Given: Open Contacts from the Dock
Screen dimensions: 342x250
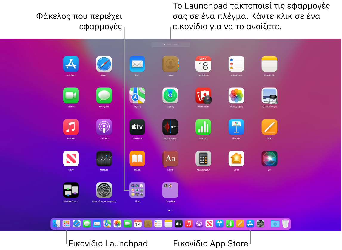Looking at the screenshot, I should (148, 224).
